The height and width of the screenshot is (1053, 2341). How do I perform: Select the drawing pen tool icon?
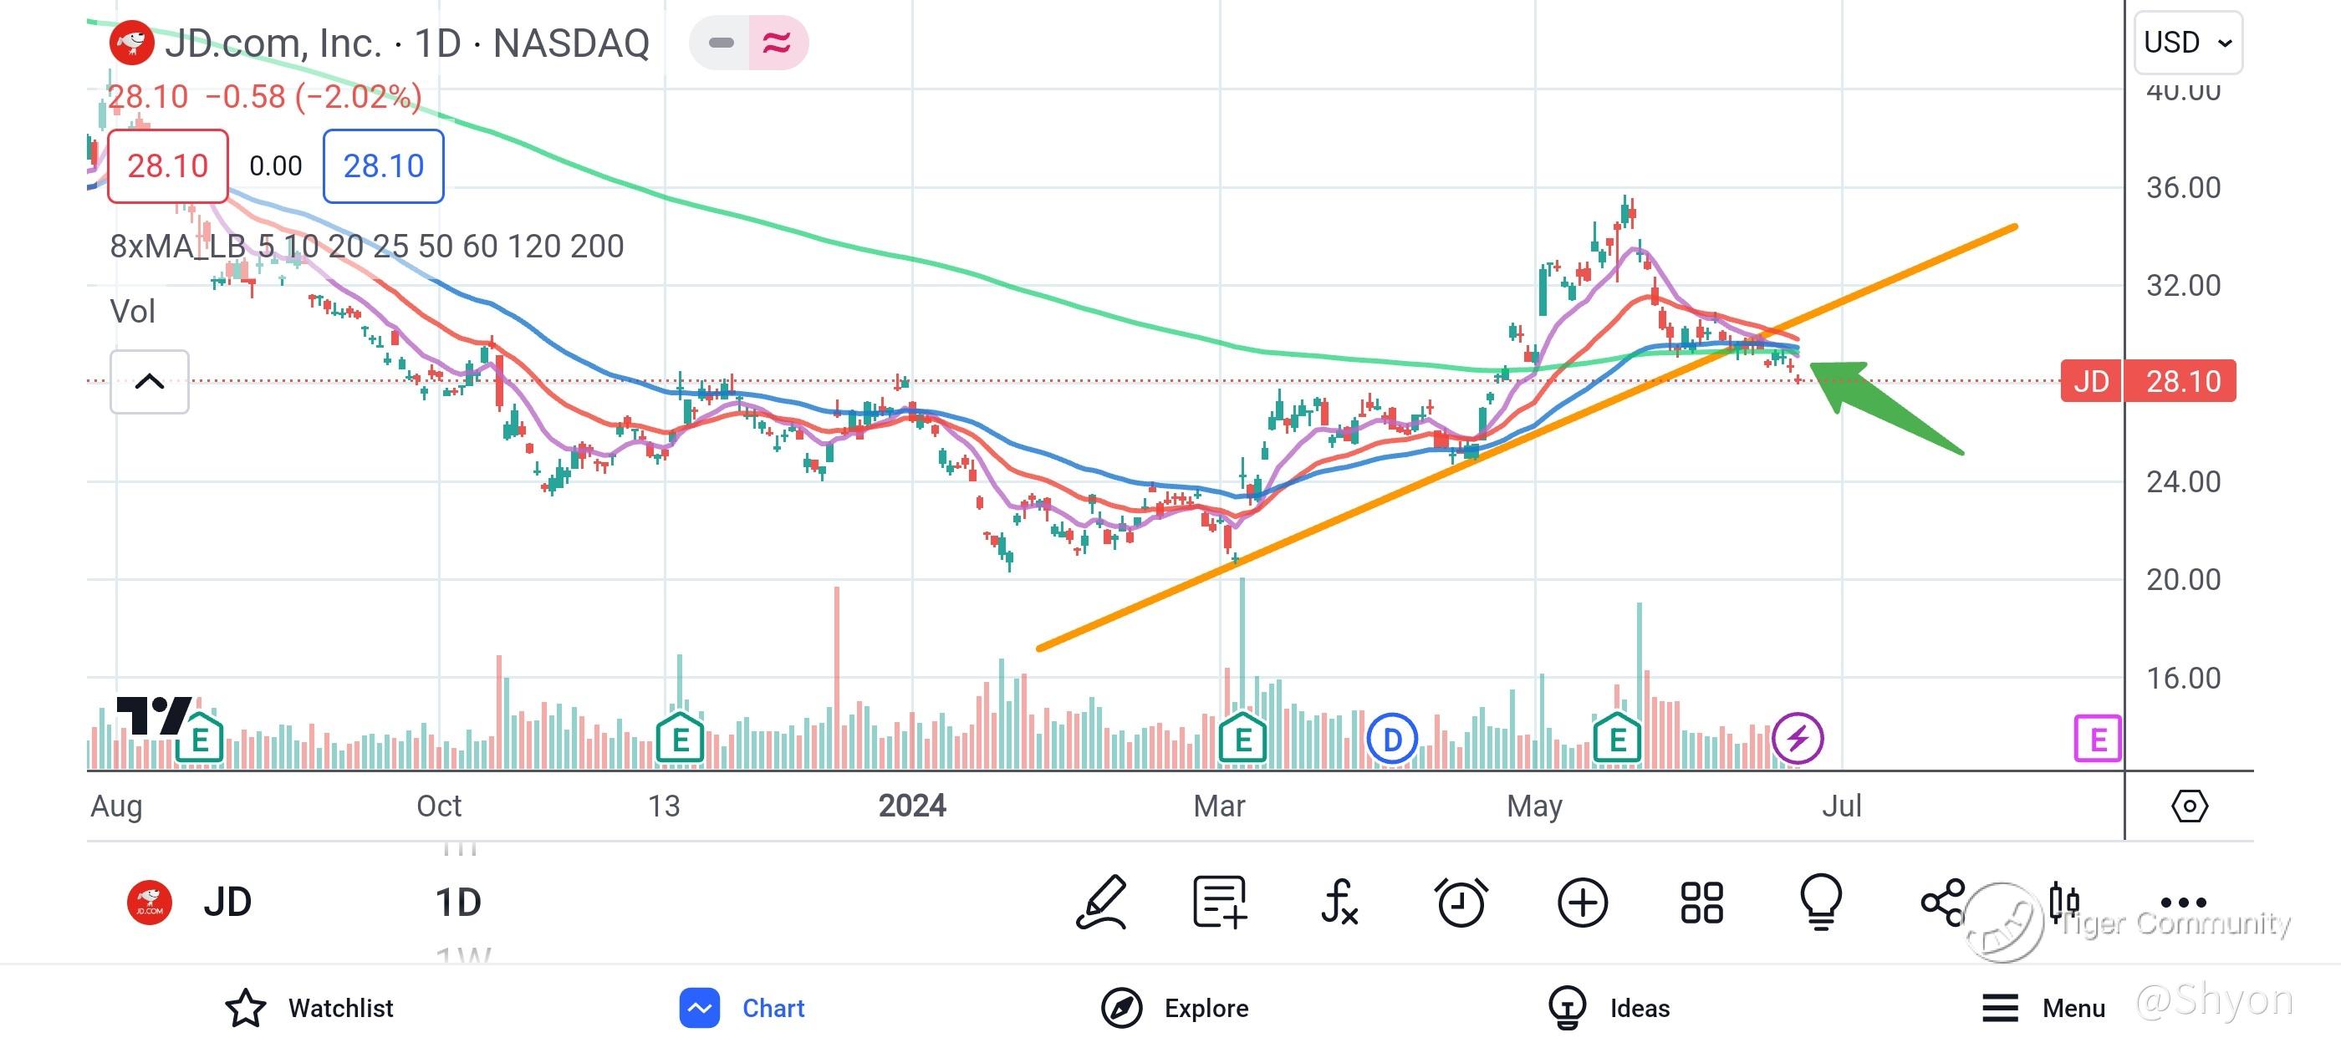[x=1101, y=903]
